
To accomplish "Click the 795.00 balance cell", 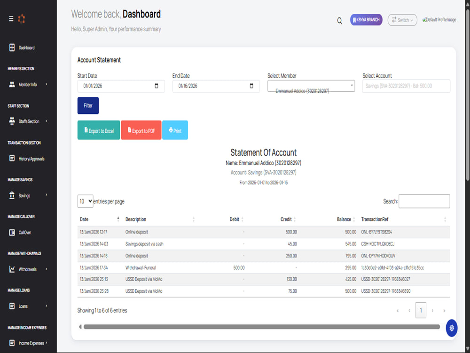I will 351,256.
